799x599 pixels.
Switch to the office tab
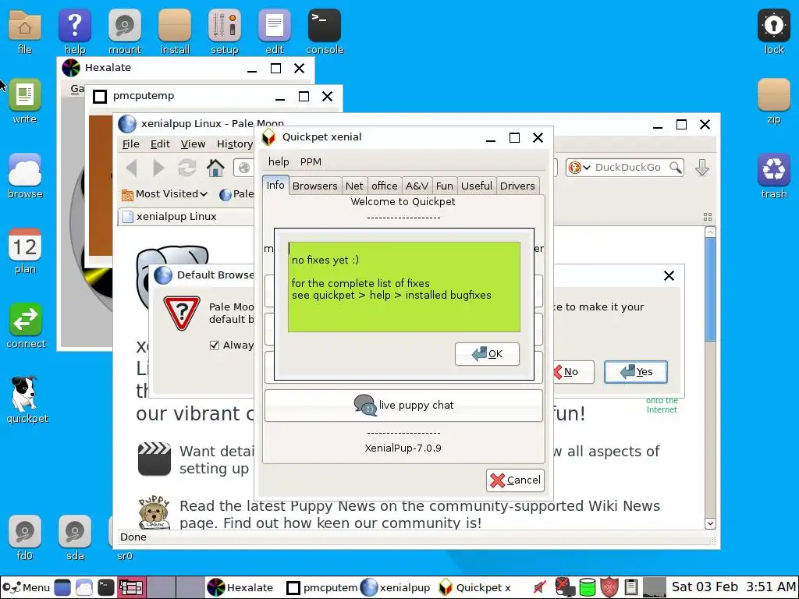(x=384, y=186)
